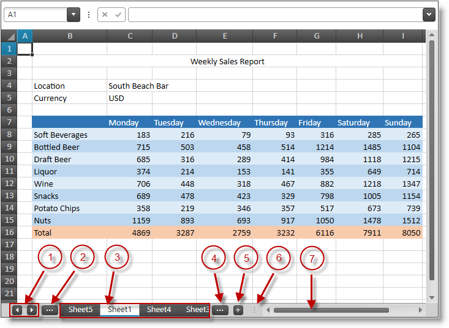Image resolution: width=449 pixels, height=328 pixels.
Task: Click the right ellipsis button after sheet tabs
Action: click(220, 310)
